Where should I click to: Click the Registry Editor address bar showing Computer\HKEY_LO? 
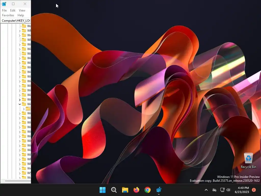click(16, 20)
